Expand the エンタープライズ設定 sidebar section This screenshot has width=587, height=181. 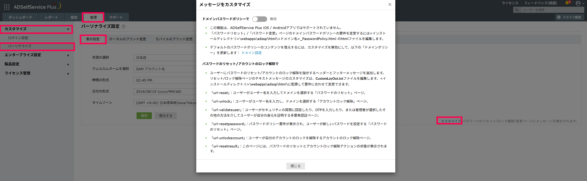[x=37, y=55]
